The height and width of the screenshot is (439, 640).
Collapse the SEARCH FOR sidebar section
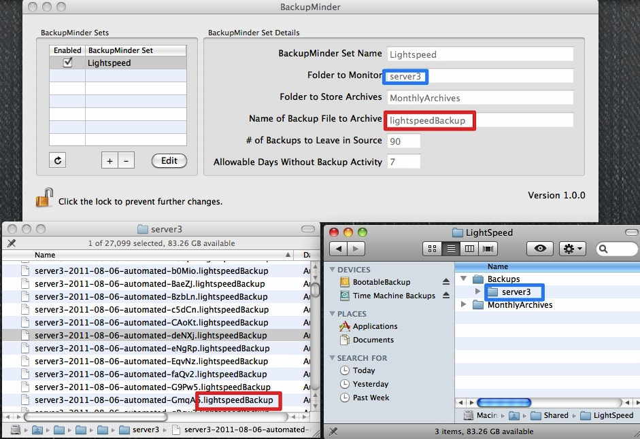[x=333, y=357]
